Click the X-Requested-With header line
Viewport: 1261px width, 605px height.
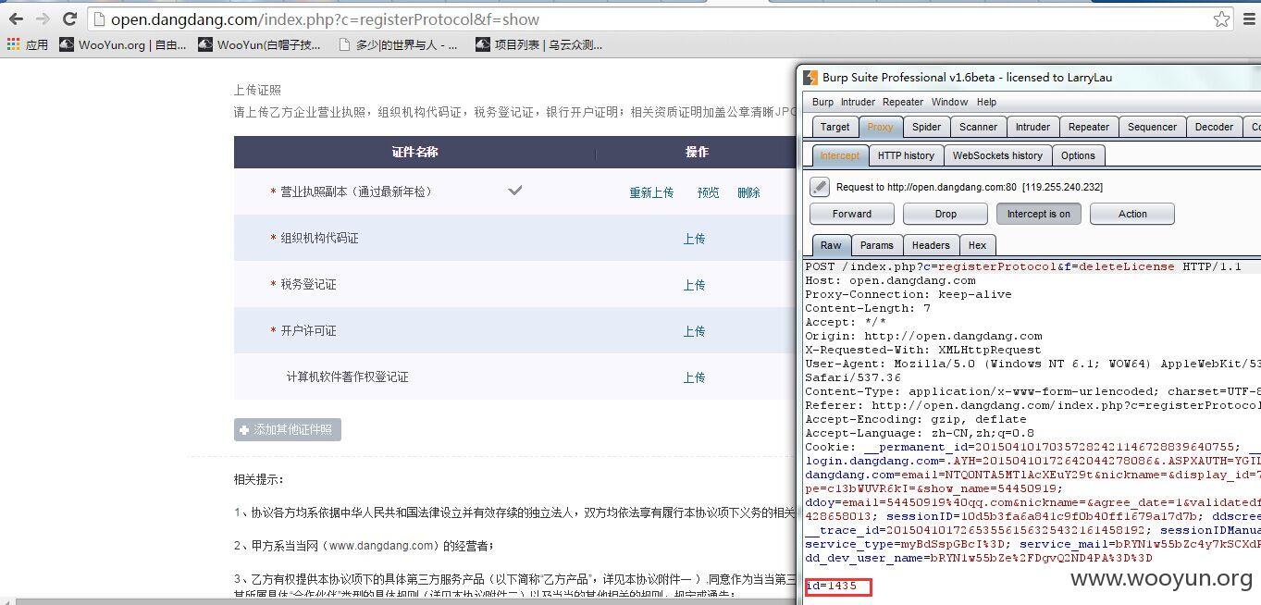click(923, 350)
